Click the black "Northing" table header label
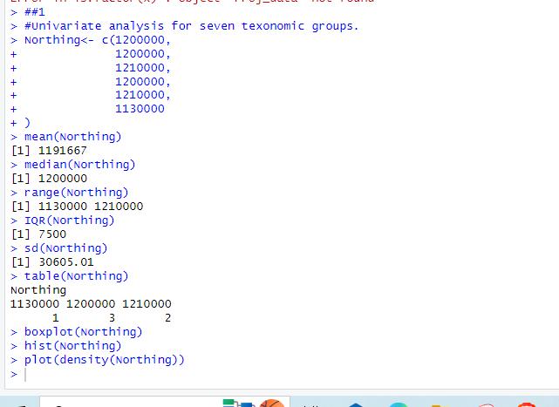 coord(38,290)
